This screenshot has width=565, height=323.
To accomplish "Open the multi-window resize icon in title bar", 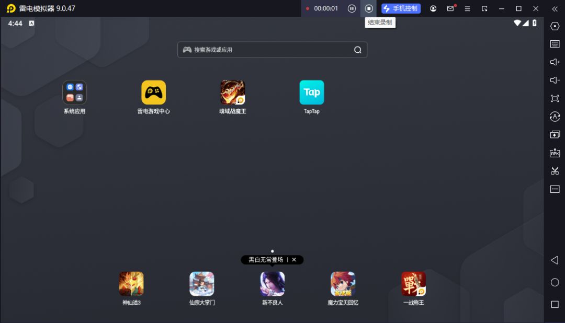I will (484, 9).
